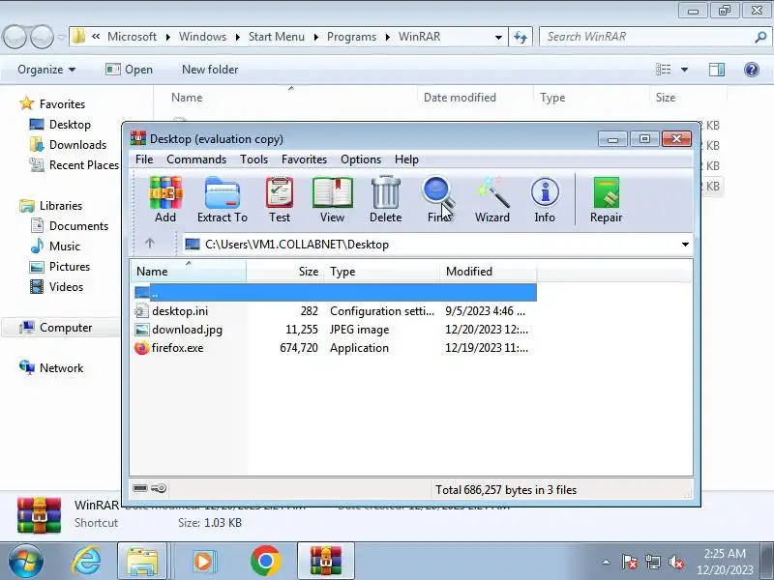Open Explorer address history dropdown
This screenshot has height=580, width=774.
(x=498, y=37)
